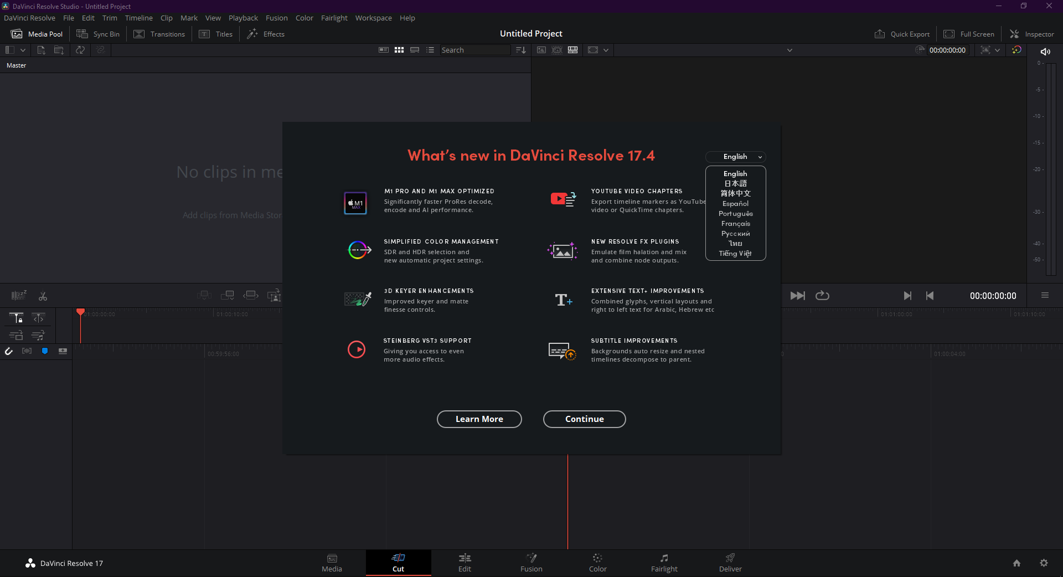The image size is (1063, 577).
Task: Switch media pool to list view
Action: (430, 50)
